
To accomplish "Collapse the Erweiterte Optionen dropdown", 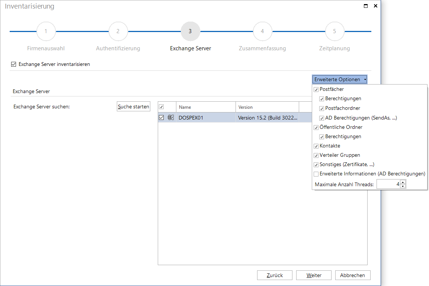I will (x=340, y=79).
